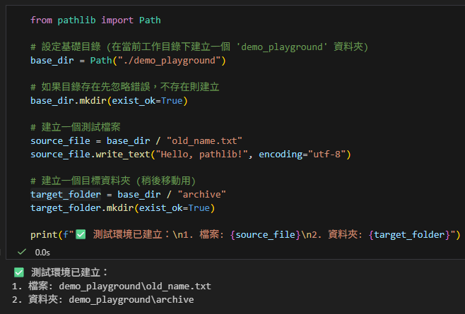Click the comment mentioning 'demo_playground' 資料夾

point(199,47)
